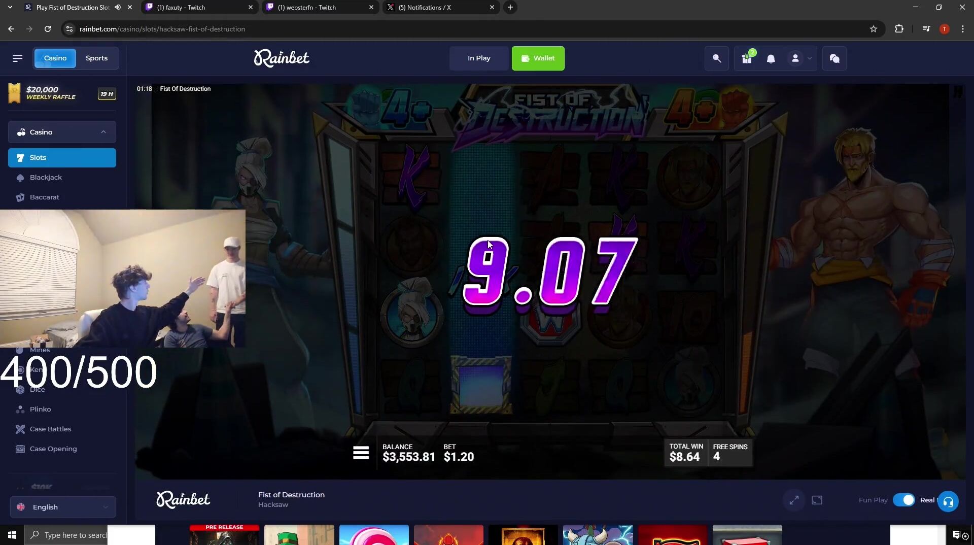
Task: Open the Windows Start menu
Action: coord(12,535)
